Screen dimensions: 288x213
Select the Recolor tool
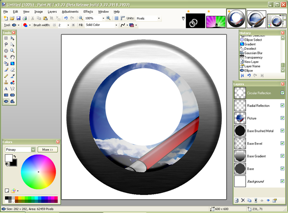tap(12, 83)
